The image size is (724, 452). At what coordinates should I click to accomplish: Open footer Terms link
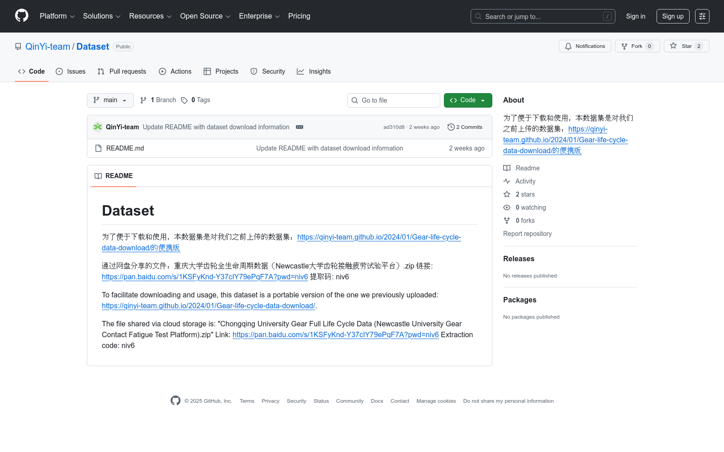tap(247, 401)
